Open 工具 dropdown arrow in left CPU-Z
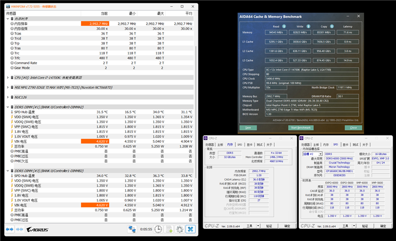The width and height of the screenshot is (396, 241). 258,226
